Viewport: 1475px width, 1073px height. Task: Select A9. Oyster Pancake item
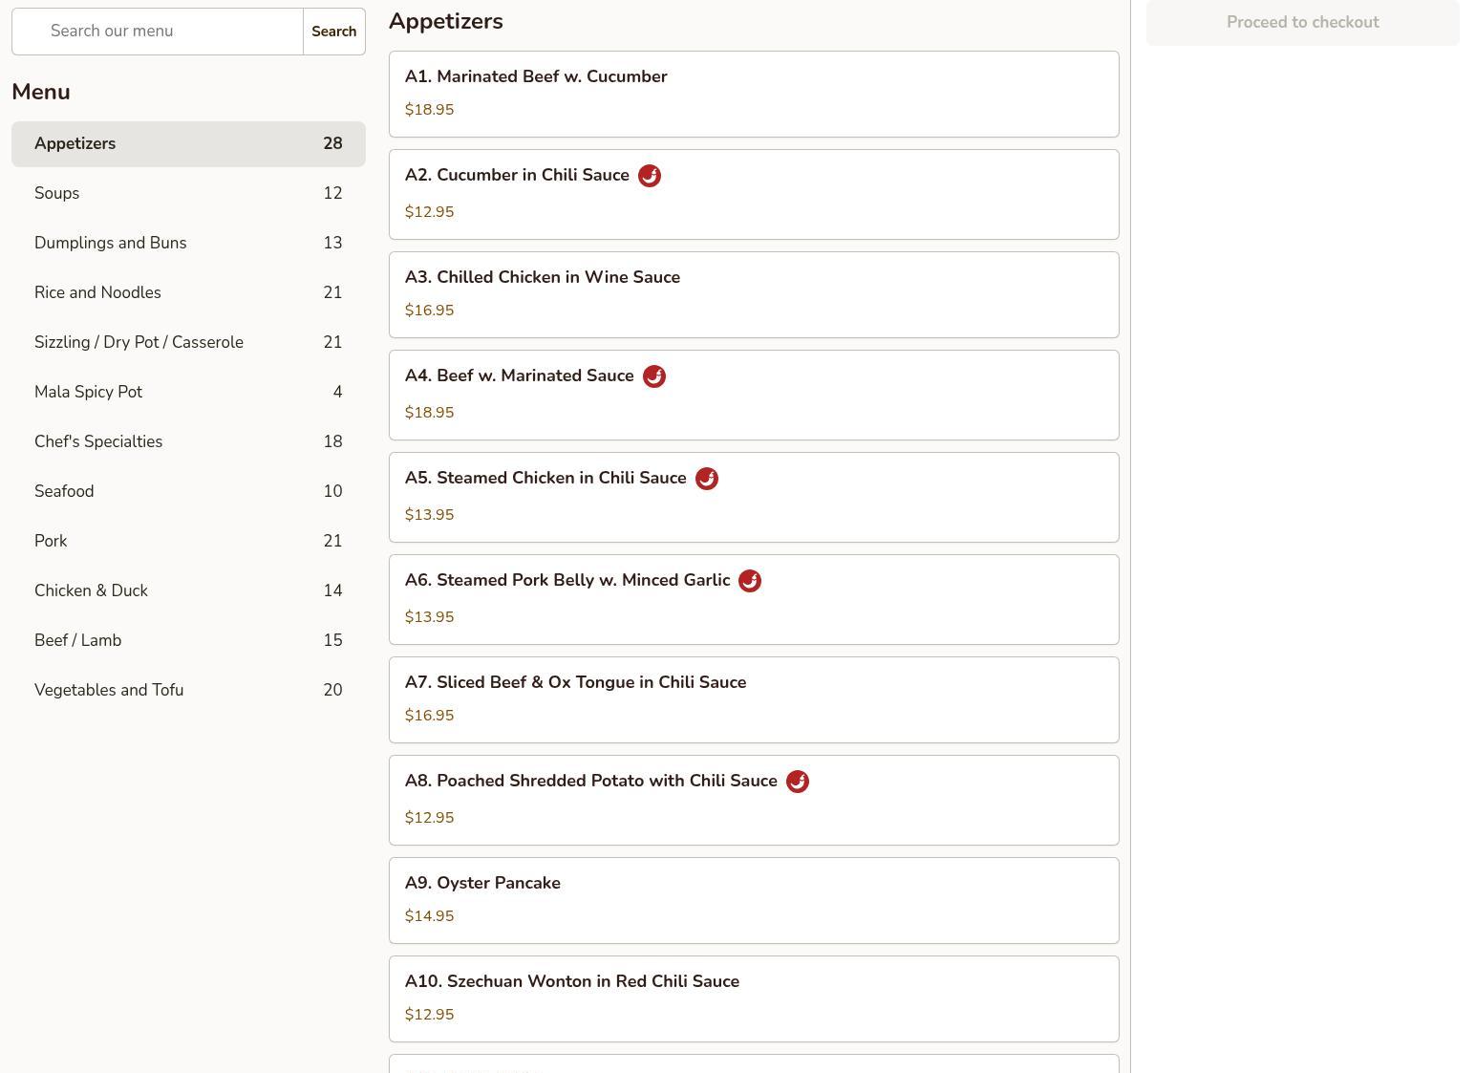(x=753, y=900)
